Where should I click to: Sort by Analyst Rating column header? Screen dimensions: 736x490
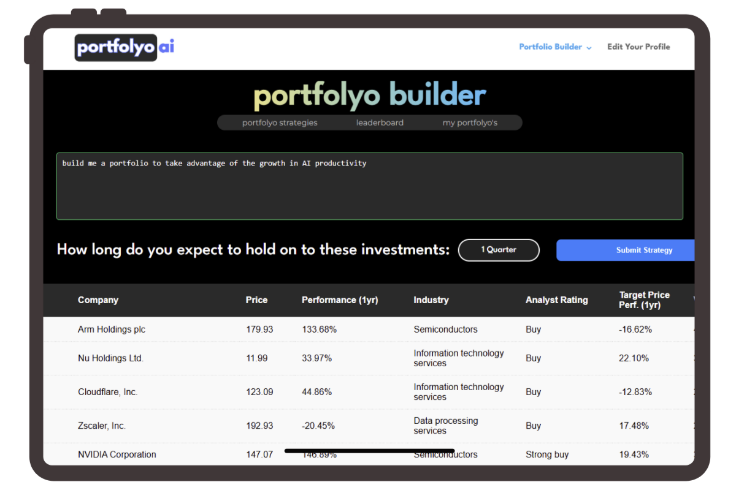coord(556,300)
